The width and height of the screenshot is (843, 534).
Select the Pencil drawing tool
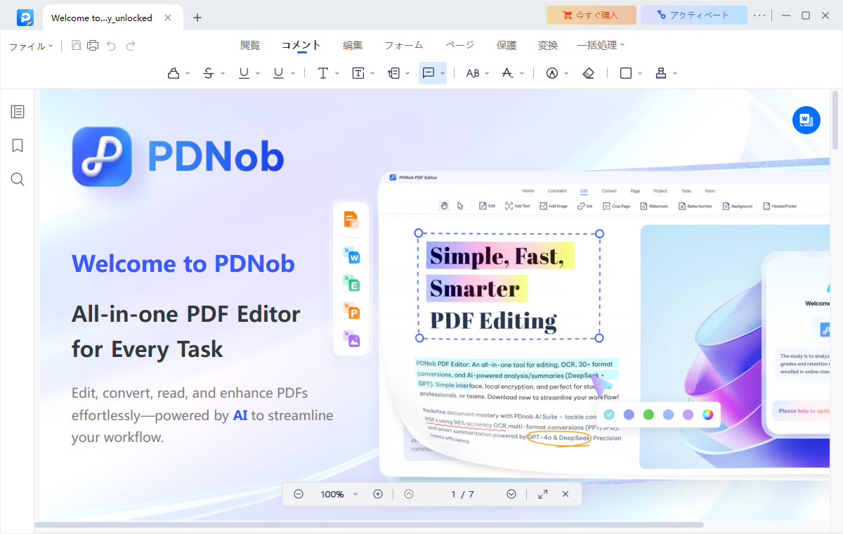point(552,73)
